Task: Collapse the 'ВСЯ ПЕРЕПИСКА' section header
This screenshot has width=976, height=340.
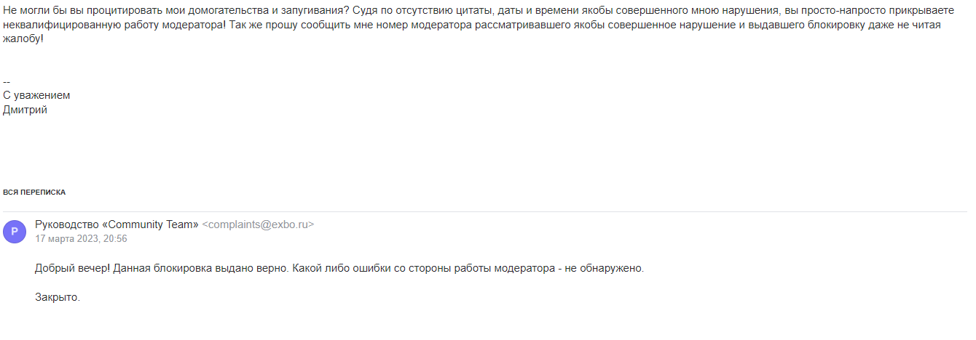Action: 34,193
